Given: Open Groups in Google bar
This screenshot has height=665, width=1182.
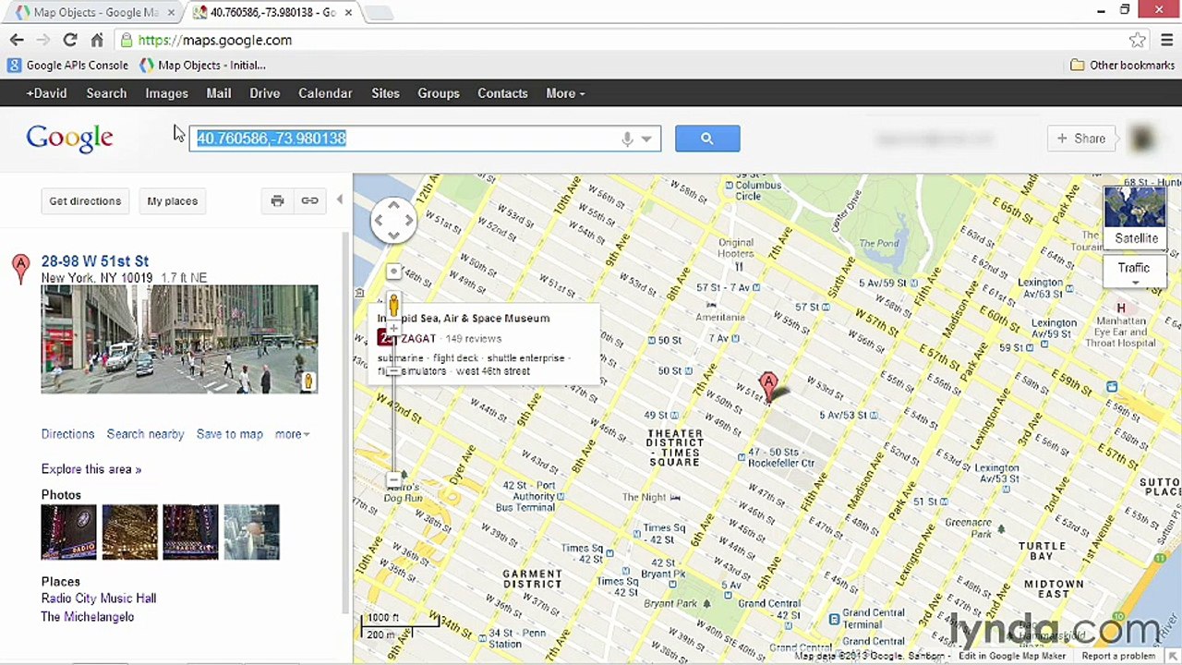Looking at the screenshot, I should pos(439,93).
